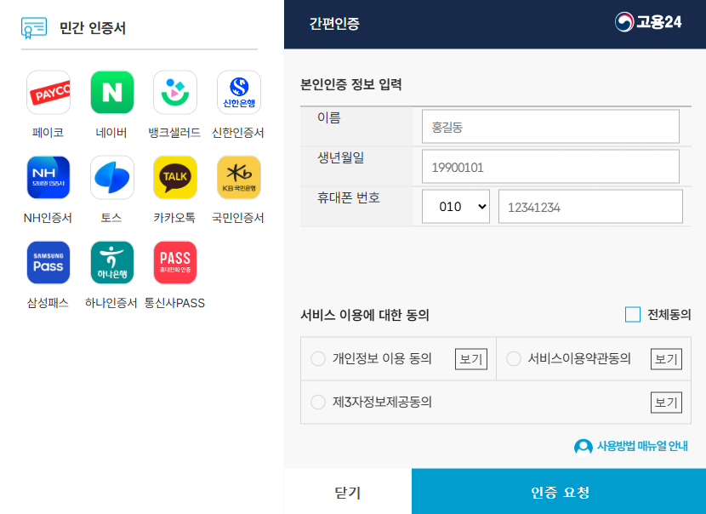Select the 제3자정보제공동의 radio button
Screen dimensions: 706x514
[x=318, y=402]
